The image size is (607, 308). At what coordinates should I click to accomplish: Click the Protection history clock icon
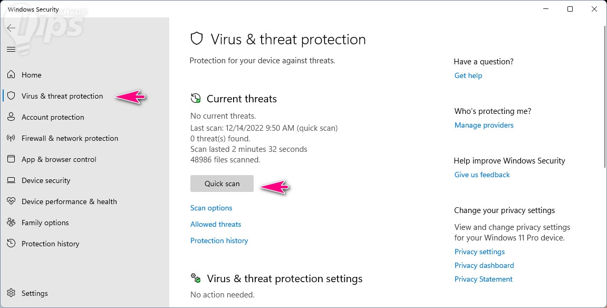[x=11, y=244]
